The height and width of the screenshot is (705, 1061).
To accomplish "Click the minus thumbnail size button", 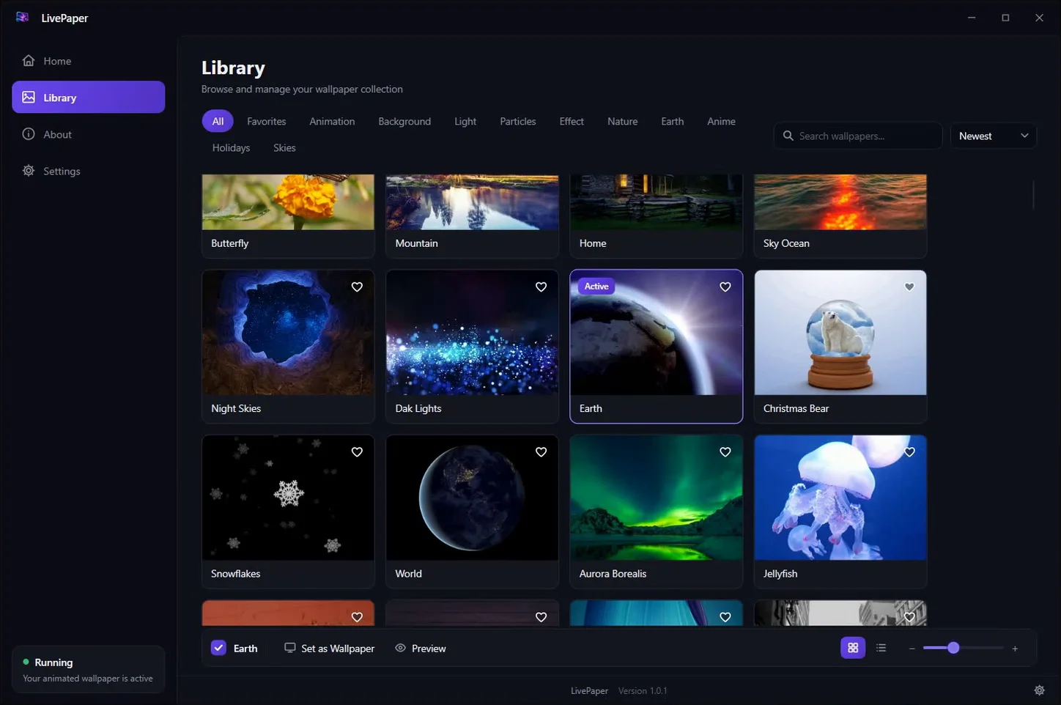I will pos(912,649).
